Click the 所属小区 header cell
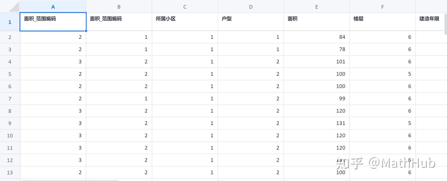The width and height of the screenshot is (447, 181). point(185,22)
